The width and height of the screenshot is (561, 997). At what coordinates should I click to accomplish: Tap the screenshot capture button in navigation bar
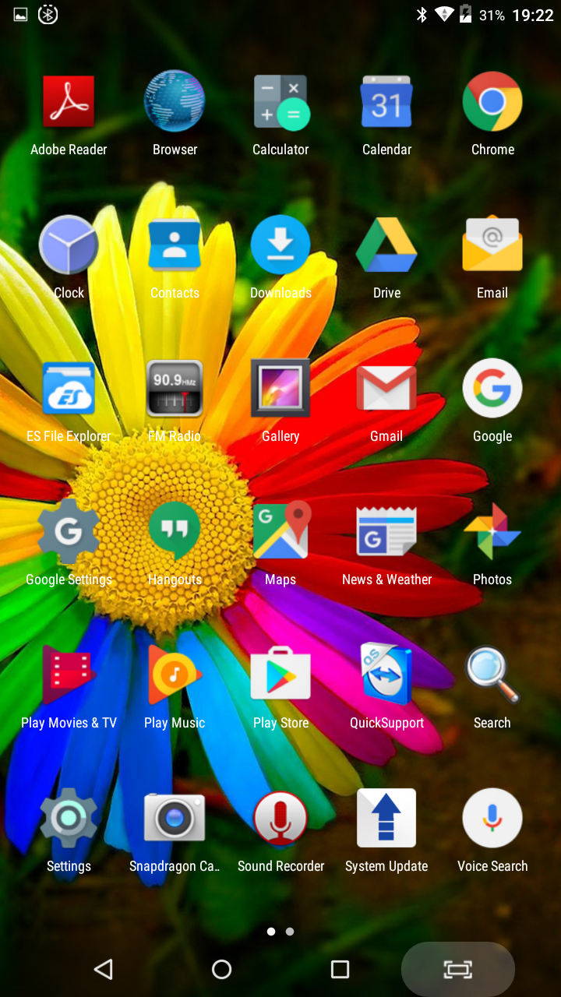pyautogui.click(x=458, y=969)
